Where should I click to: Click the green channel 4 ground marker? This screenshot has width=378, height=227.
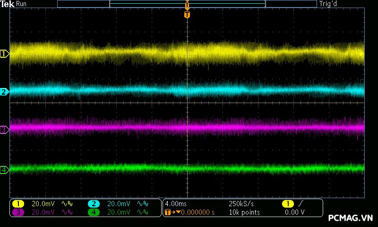[x=4, y=170]
